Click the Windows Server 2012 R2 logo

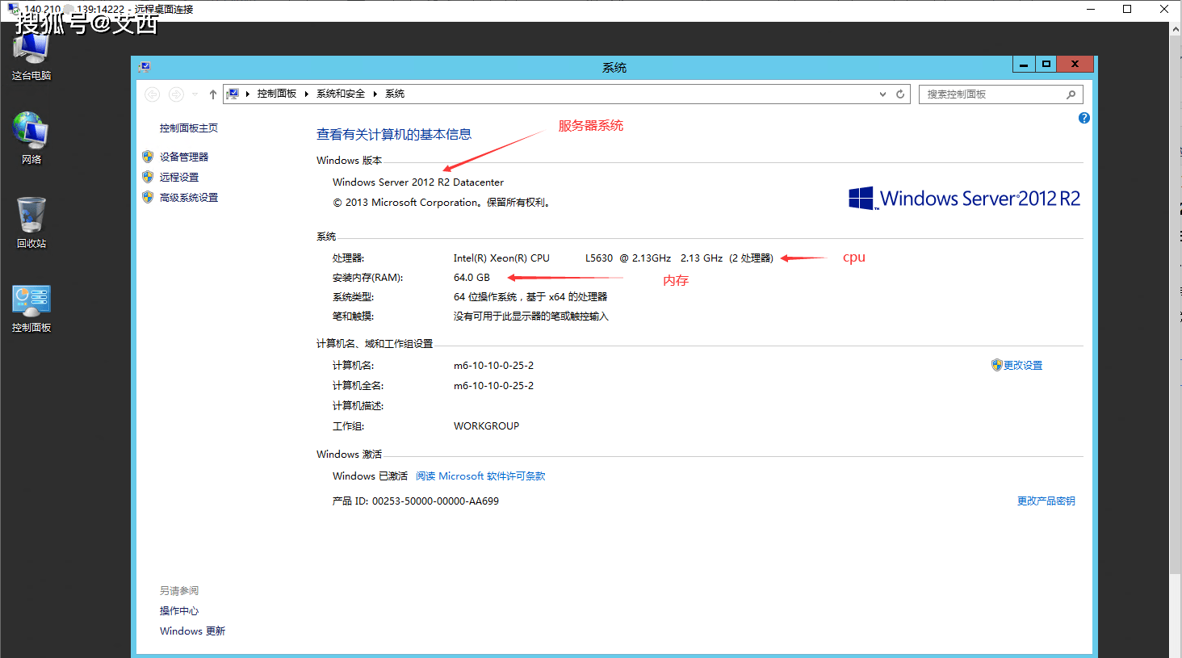click(964, 198)
